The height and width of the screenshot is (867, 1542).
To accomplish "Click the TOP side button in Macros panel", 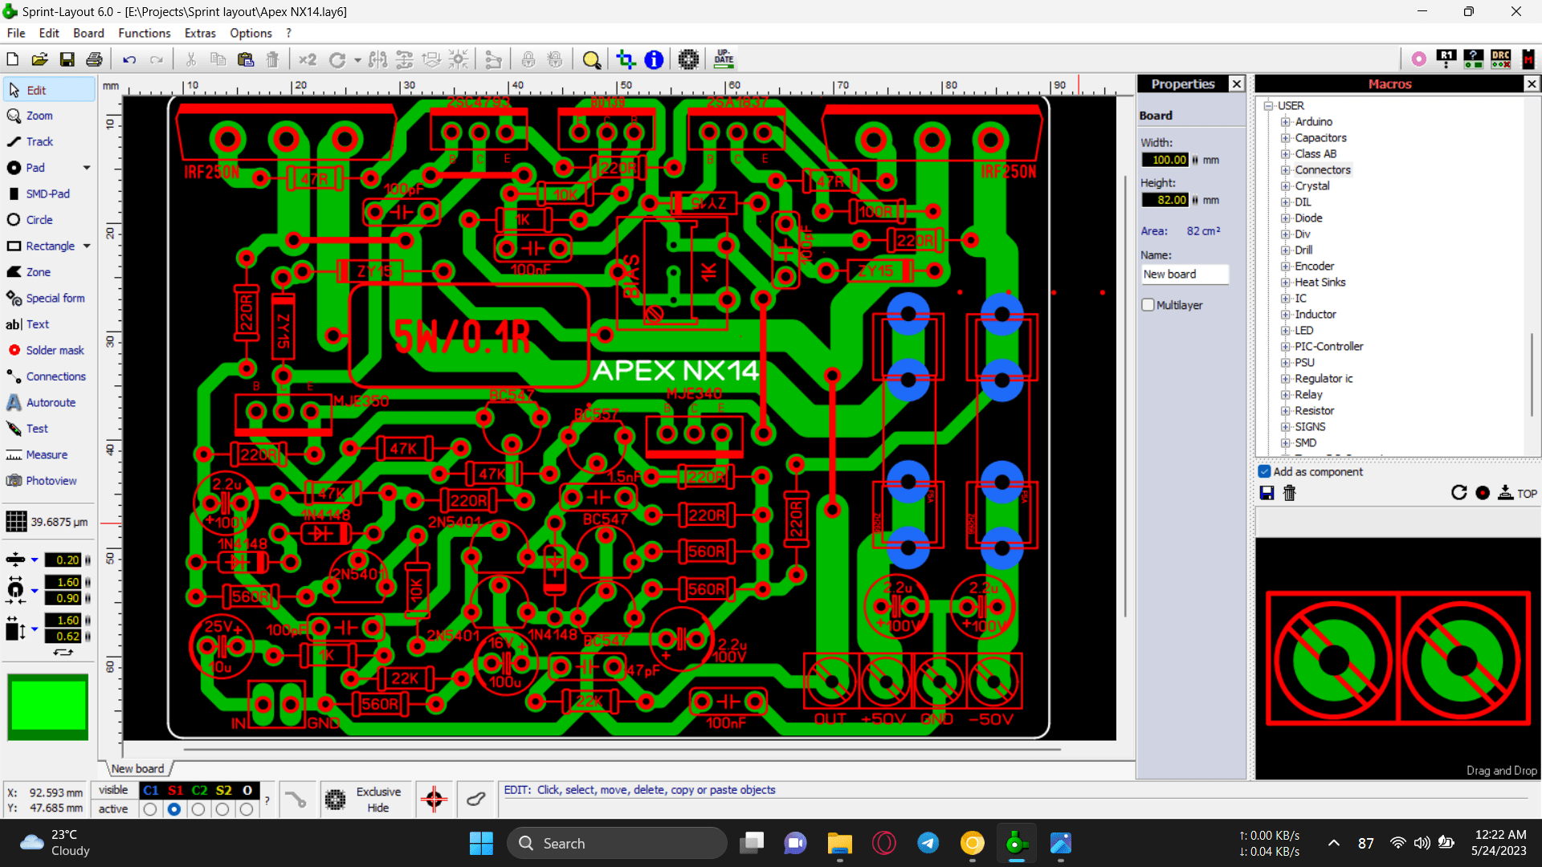I will pyautogui.click(x=1517, y=493).
